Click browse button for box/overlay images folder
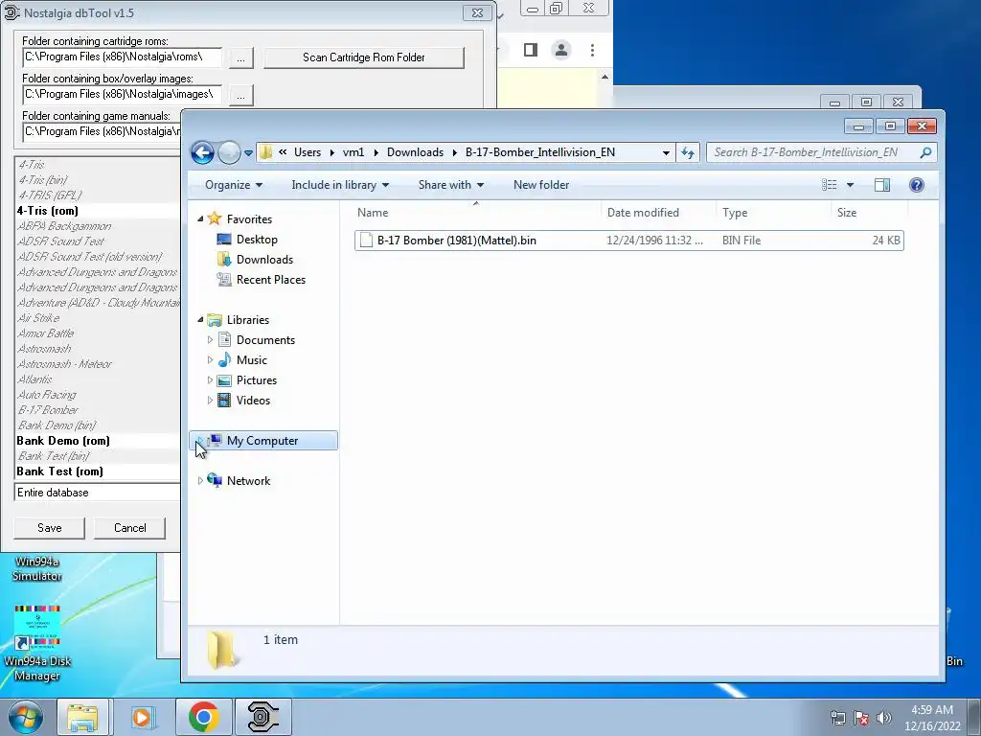The height and width of the screenshot is (736, 981). coord(240,95)
